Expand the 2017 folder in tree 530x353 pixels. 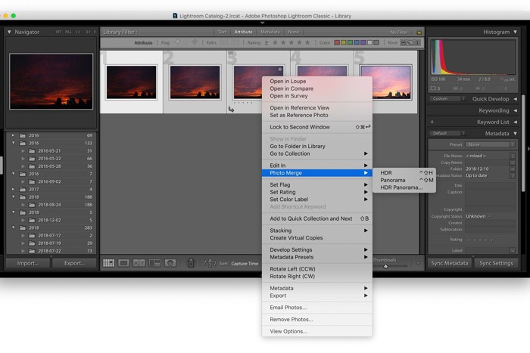point(14,189)
